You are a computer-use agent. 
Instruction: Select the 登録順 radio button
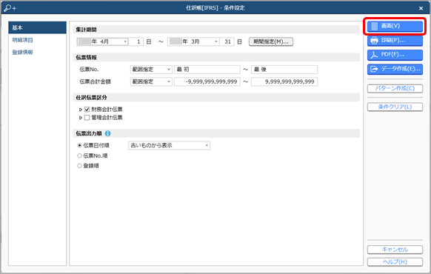pyautogui.click(x=79, y=166)
